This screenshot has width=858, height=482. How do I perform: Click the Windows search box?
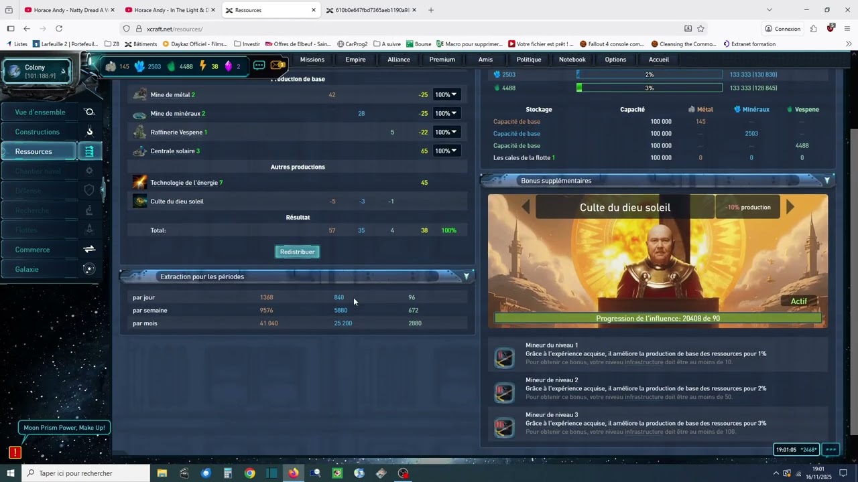click(x=86, y=473)
